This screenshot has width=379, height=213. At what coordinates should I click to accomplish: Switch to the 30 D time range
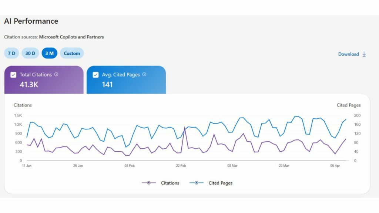point(30,53)
